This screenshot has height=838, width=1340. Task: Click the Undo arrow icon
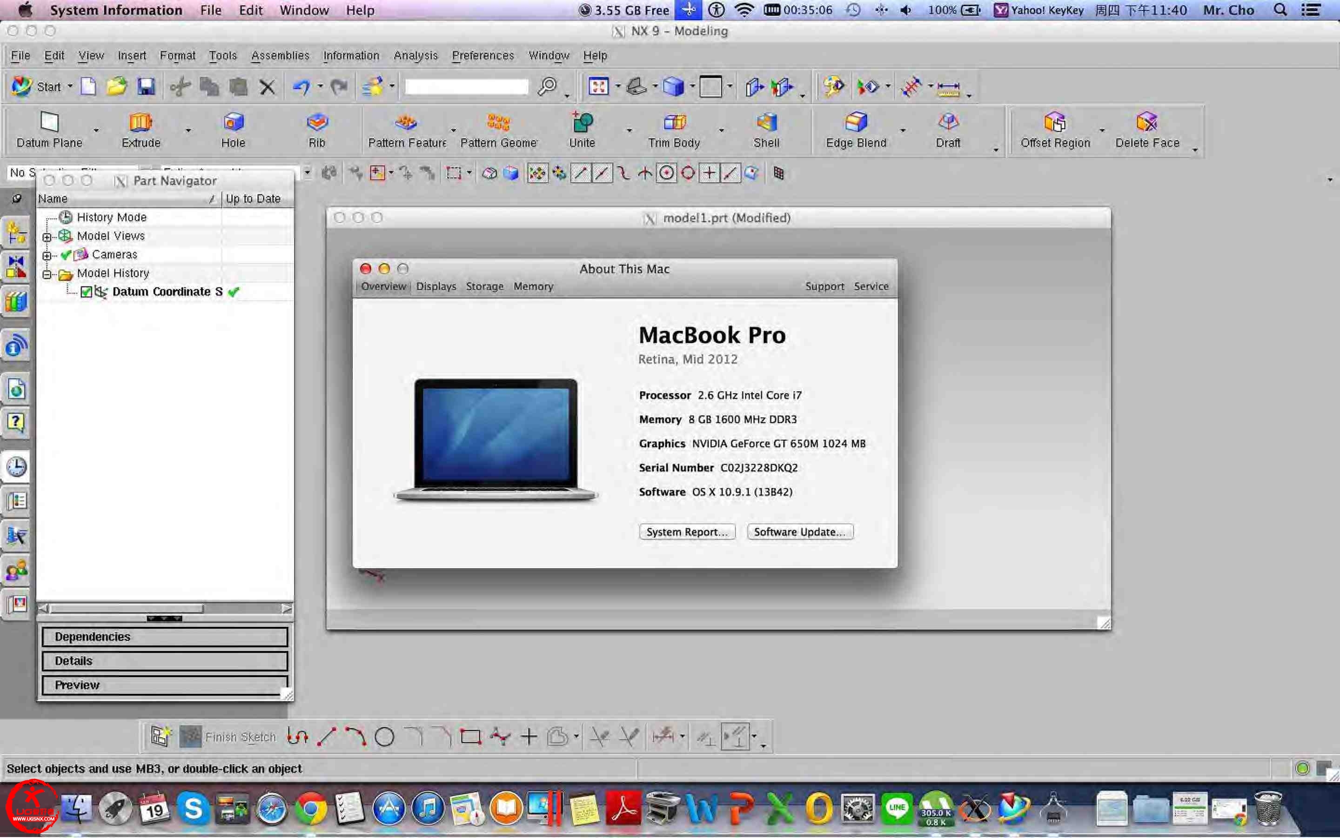pos(301,86)
